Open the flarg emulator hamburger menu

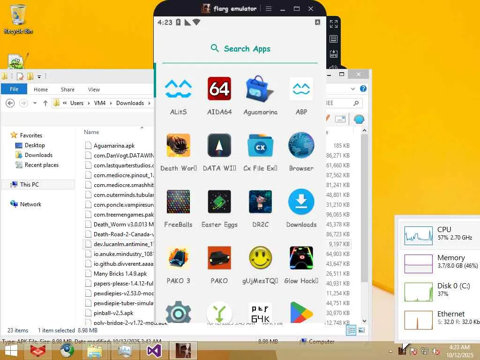click(269, 8)
